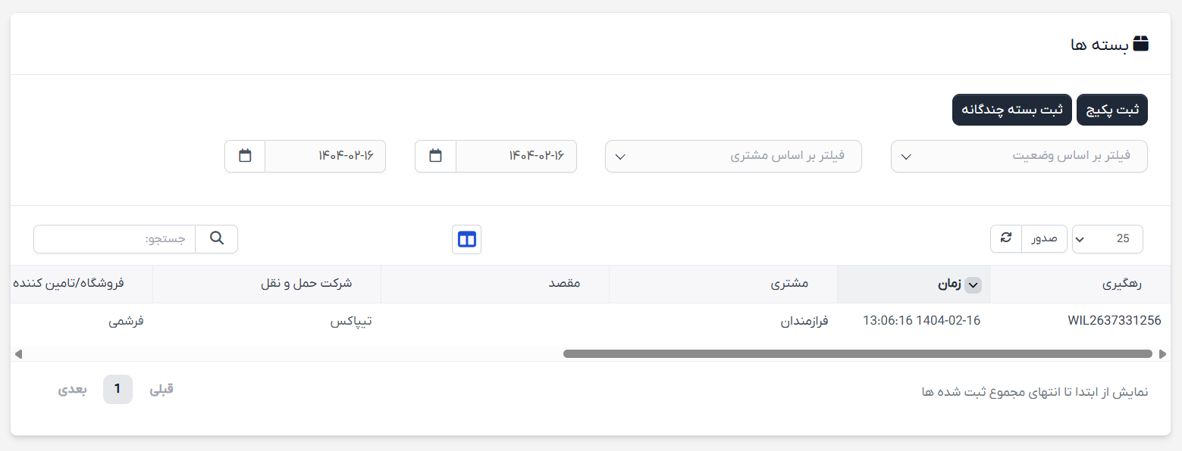This screenshot has width=1182, height=451.
Task: Expand the فیلتر بر اساس وضعیت dropdown
Action: 1019,156
